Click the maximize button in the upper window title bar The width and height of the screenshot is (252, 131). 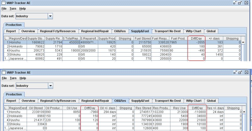[x=240, y=3]
